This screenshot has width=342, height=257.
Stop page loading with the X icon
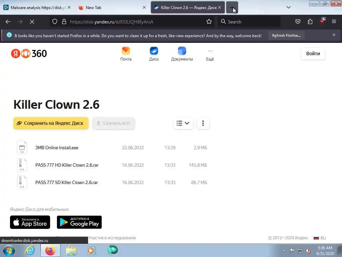coord(32,22)
